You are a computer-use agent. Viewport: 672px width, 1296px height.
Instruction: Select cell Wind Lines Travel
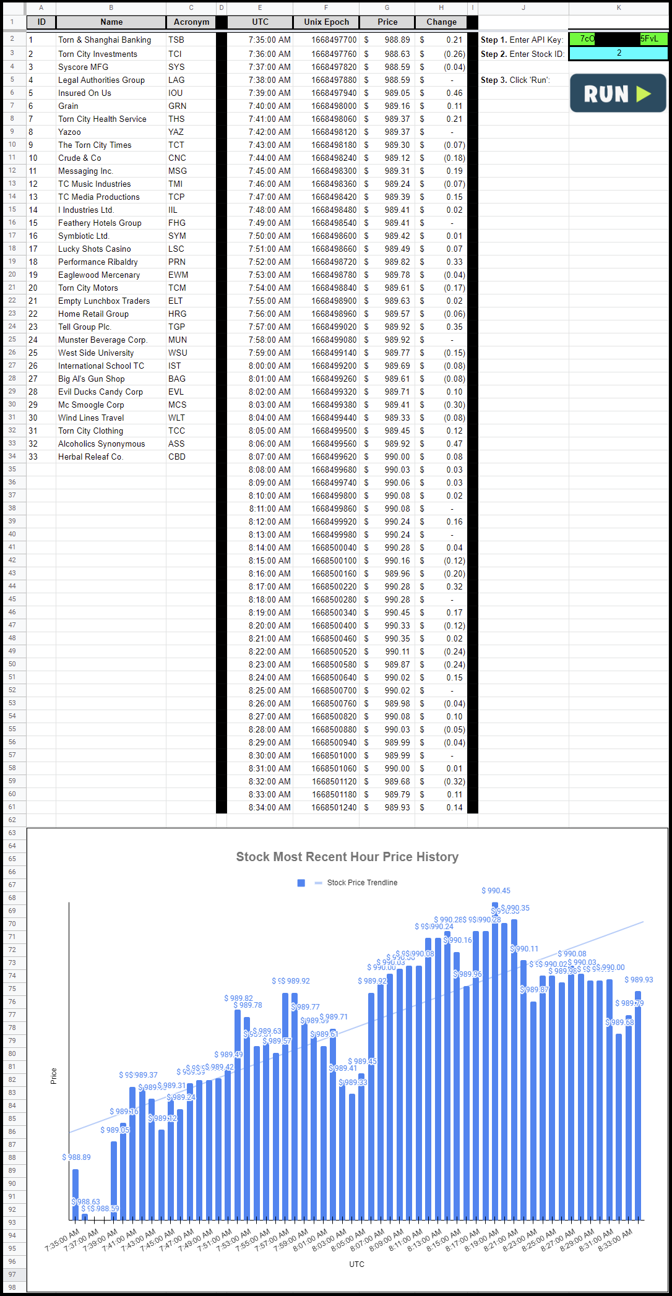(111, 418)
